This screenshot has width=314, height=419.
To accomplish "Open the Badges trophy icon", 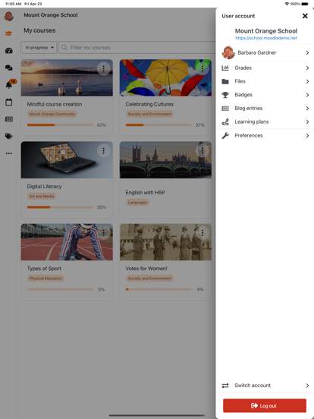I will coord(225,95).
